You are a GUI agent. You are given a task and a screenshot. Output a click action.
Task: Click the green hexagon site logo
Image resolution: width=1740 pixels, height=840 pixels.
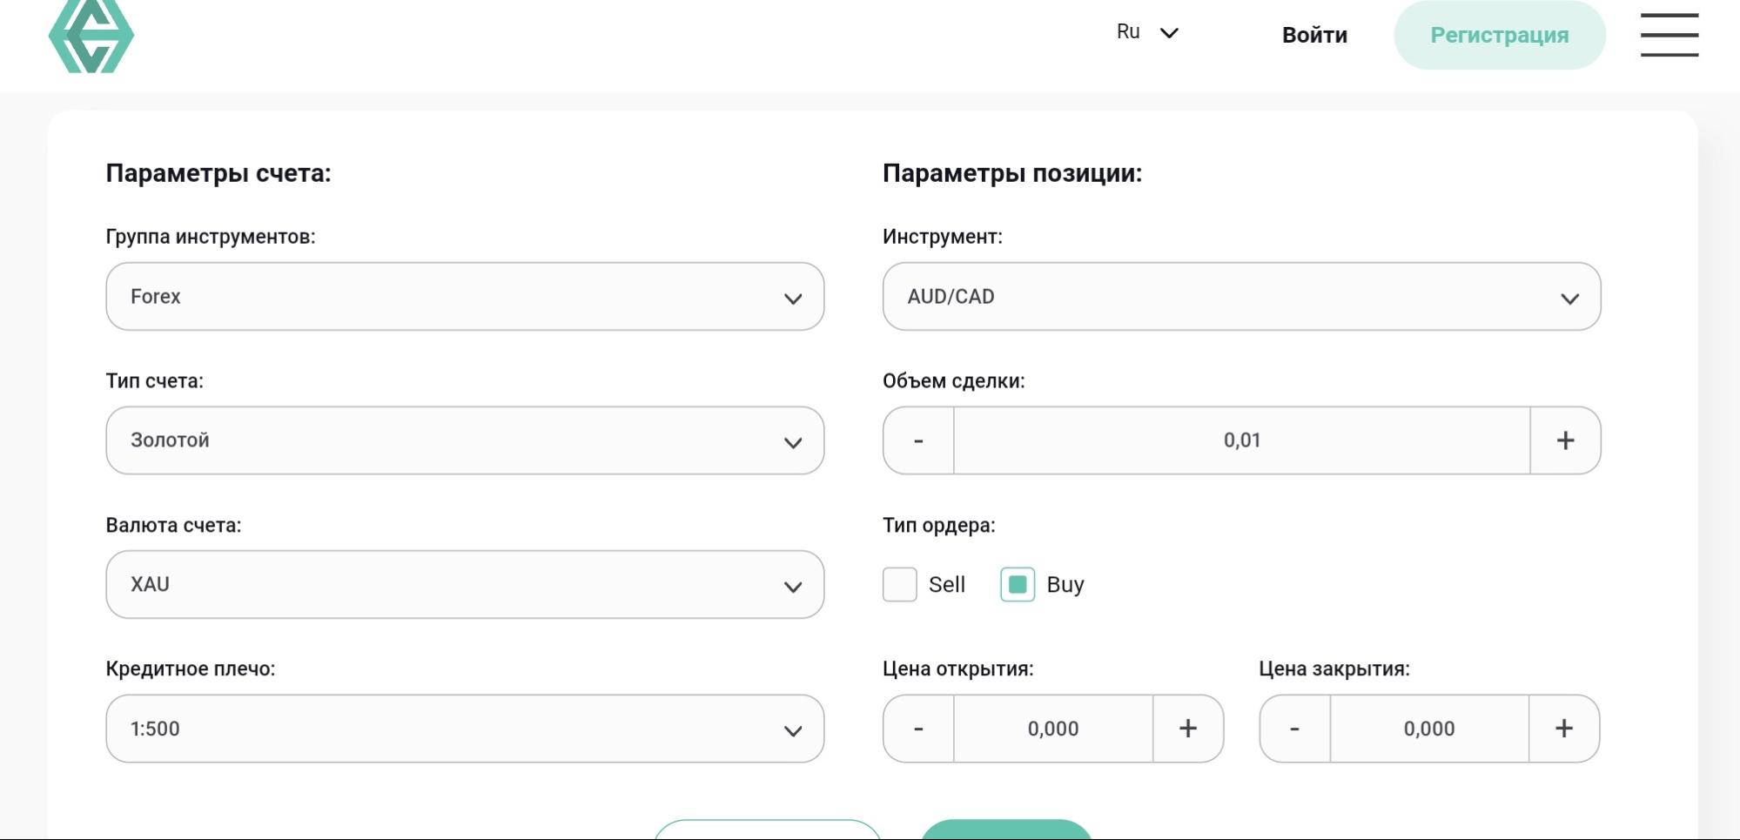tap(91, 36)
